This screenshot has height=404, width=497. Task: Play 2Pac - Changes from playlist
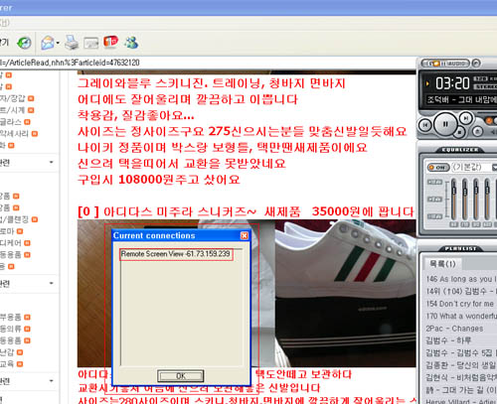point(454,329)
